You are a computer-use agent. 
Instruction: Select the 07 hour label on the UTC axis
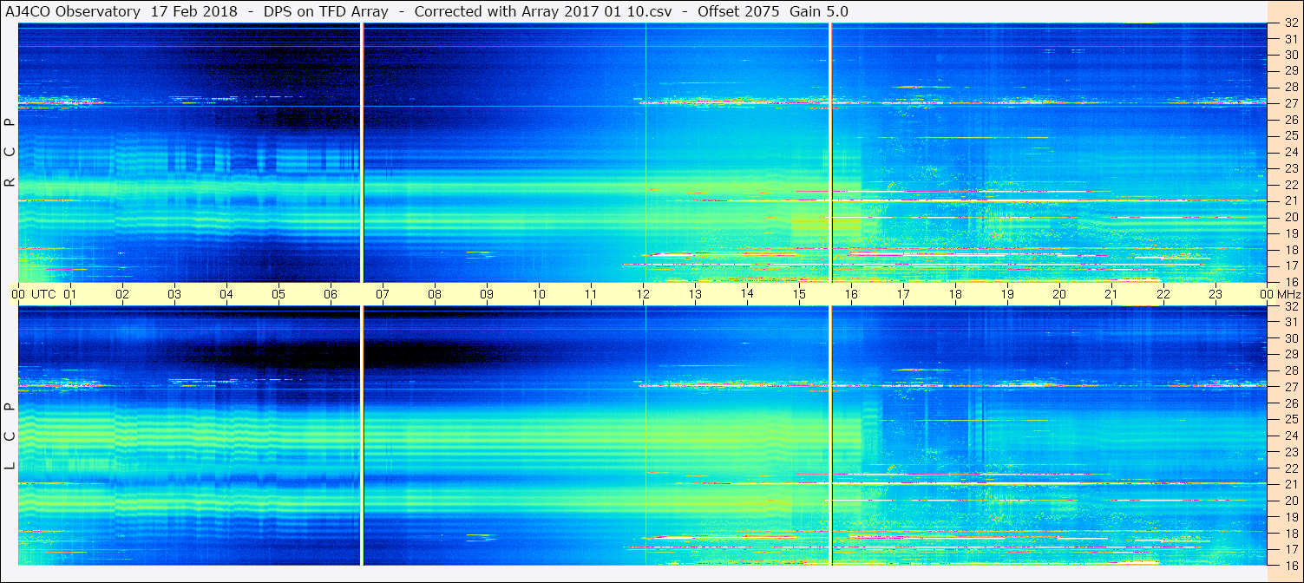pos(383,294)
